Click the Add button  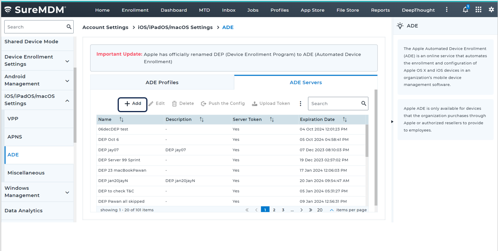pyautogui.click(x=133, y=104)
